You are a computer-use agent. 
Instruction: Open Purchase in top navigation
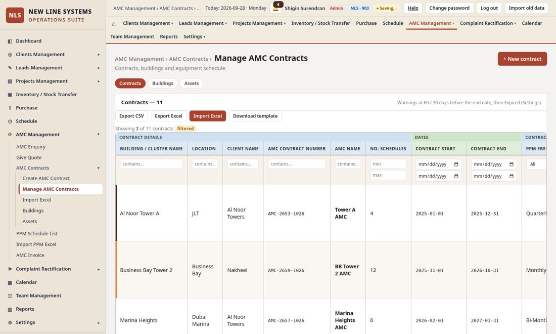pyautogui.click(x=366, y=23)
